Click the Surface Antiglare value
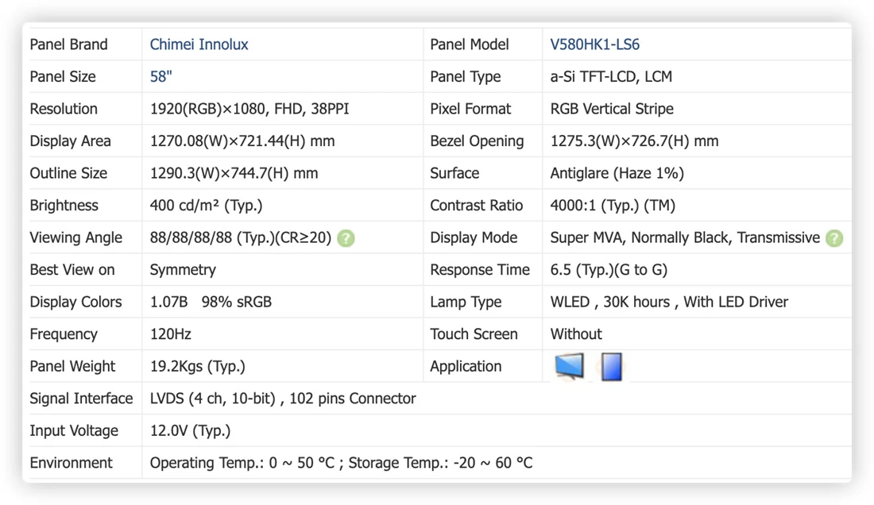This screenshot has height=505, width=874. point(617,173)
